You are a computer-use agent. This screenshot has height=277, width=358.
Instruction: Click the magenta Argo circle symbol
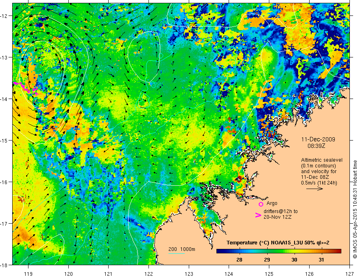click(261, 204)
